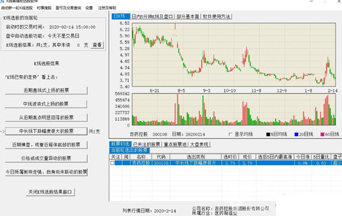342x216 pixels.
Task: Select the 吉药控股 row in stock list
Action: [225, 163]
